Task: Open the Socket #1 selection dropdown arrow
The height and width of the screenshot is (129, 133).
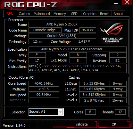Action: [x=60, y=112]
